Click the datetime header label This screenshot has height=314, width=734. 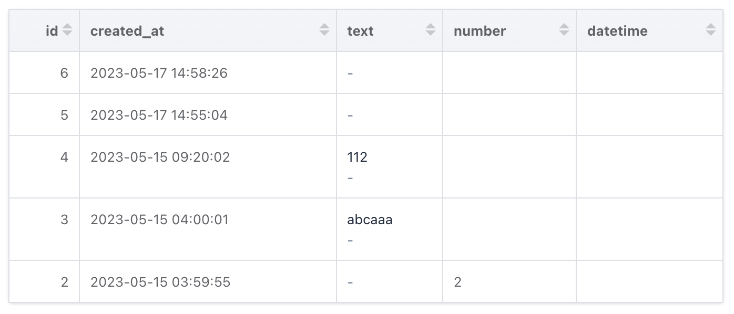point(617,31)
